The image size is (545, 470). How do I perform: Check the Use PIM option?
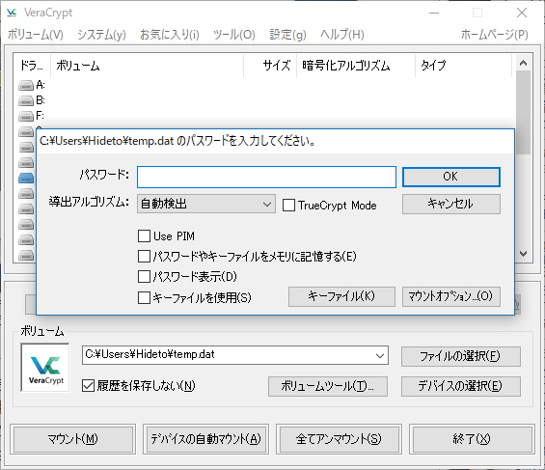point(145,236)
